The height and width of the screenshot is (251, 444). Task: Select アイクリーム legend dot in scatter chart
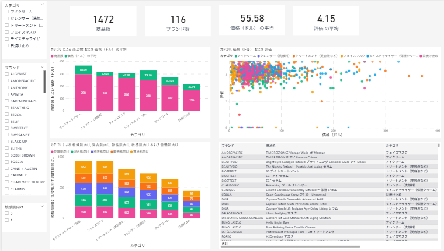point(236,56)
